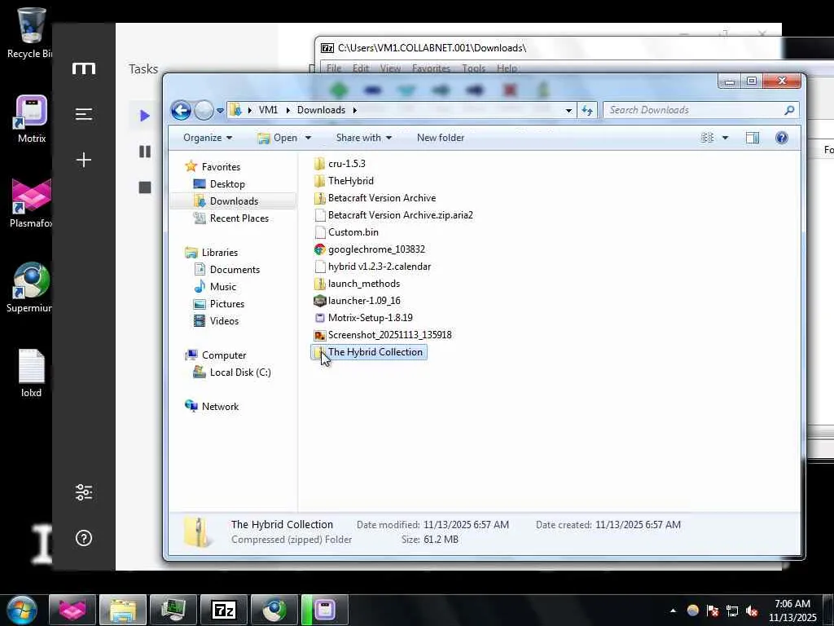Screen dimensions: 834x626
Task: Expand the arrow after Downloads breadcrumb
Action: click(x=354, y=110)
